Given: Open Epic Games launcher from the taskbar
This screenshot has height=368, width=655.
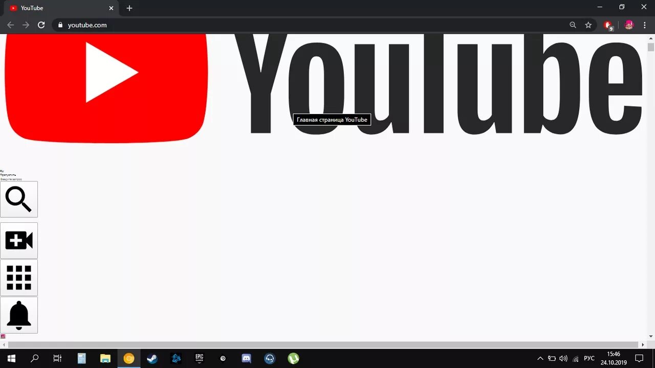Looking at the screenshot, I should pyautogui.click(x=200, y=358).
